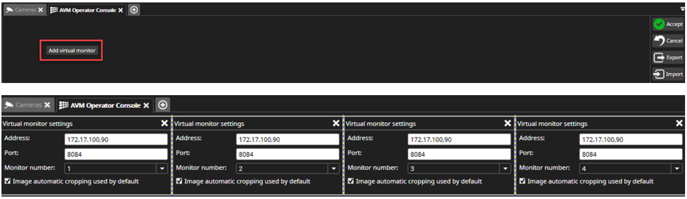Switch to the Cameras tab above the virtual monitor settings
Viewport: 687px width, 199px height.
click(x=27, y=105)
